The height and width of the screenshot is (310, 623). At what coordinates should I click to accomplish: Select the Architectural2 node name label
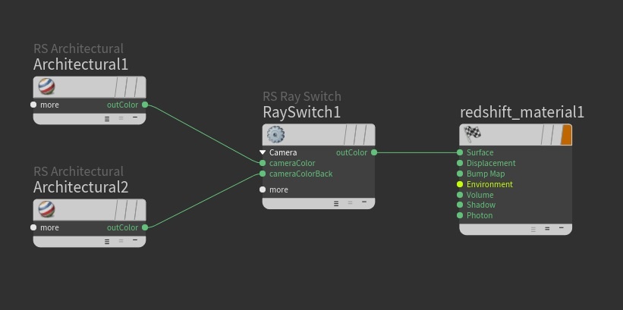(80, 187)
